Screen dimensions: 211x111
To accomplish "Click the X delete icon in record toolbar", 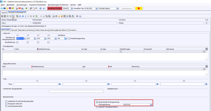I will click(10, 16).
